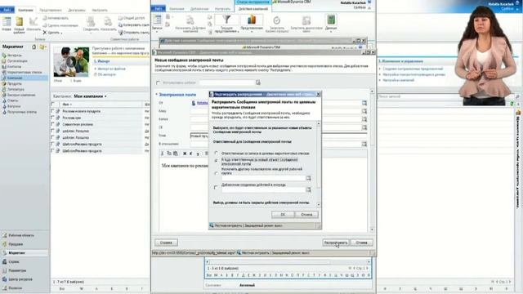The width and height of the screenshot is (523, 294).
Task: Select the second owner radio option (I will own)
Action: pyautogui.click(x=216, y=161)
